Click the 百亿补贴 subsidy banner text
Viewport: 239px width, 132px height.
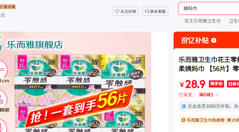point(195,40)
